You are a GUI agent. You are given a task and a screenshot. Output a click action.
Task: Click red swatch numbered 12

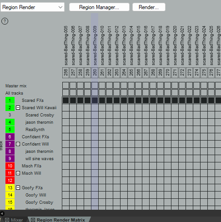point(10,181)
